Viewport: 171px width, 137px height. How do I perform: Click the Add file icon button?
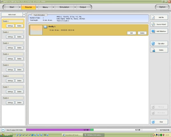click(x=153, y=17)
